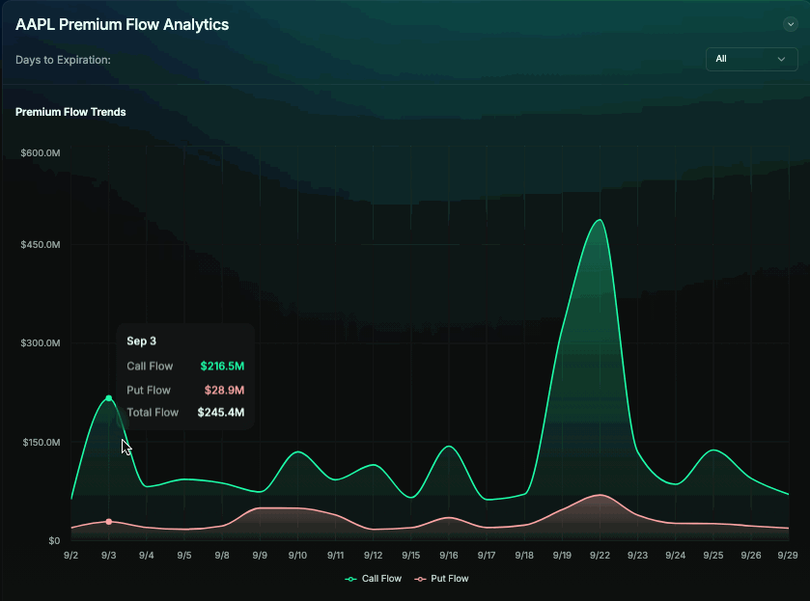Click the $216.5M Call Flow value in tooltip
This screenshot has width=810, height=601.
point(222,367)
